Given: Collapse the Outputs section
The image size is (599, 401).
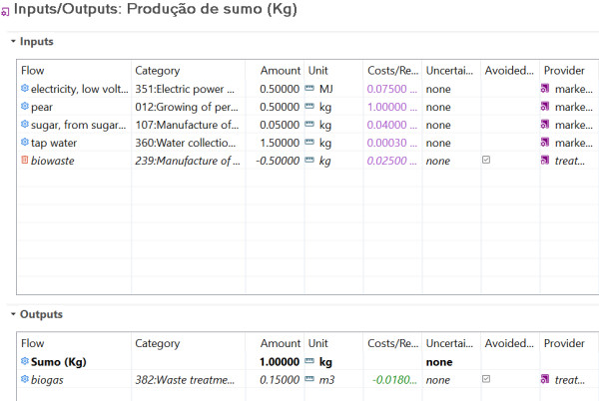Looking at the screenshot, I should pos(13,314).
